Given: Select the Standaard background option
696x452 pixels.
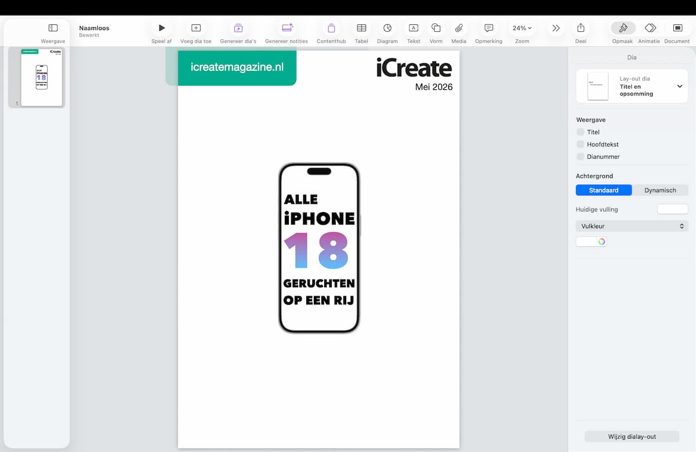Looking at the screenshot, I should click(x=604, y=190).
